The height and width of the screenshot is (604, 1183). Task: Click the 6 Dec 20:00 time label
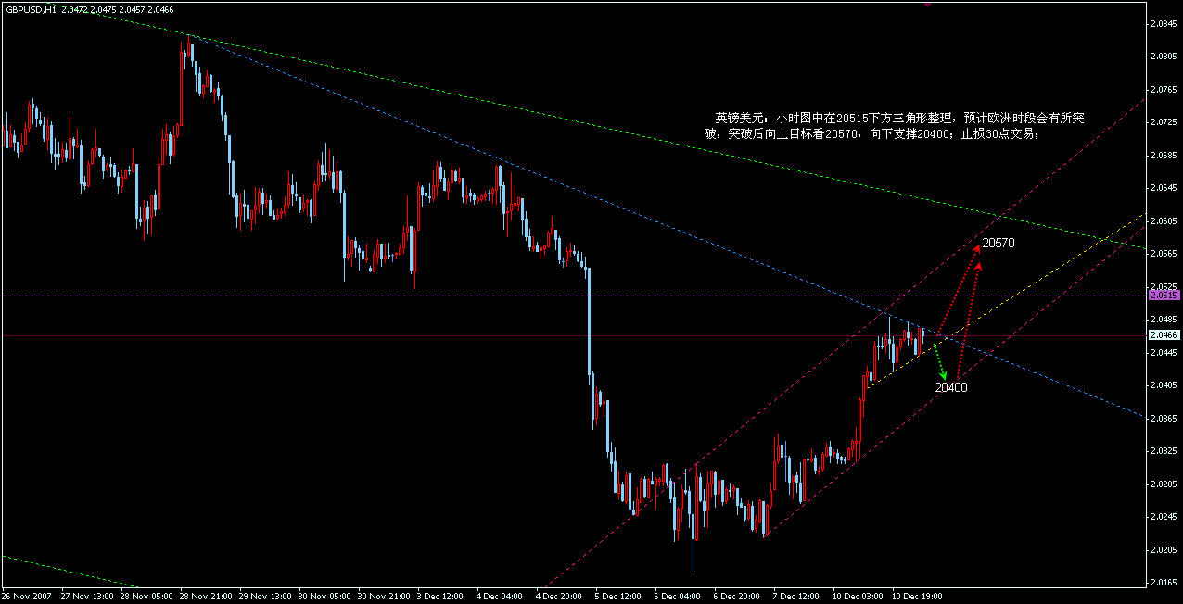click(x=737, y=597)
